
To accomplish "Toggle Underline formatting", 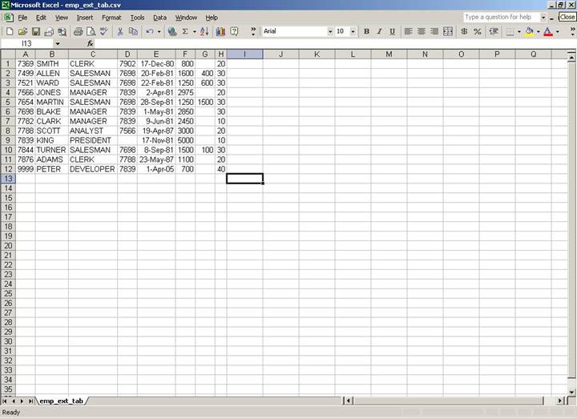I will [x=392, y=31].
